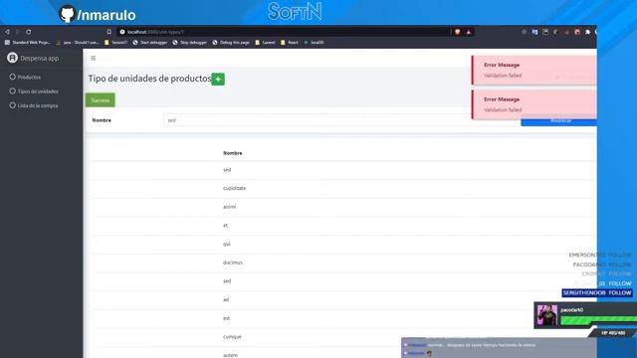637x358 pixels.
Task: Click the hamburger menu icon in app header
Action: (93, 58)
